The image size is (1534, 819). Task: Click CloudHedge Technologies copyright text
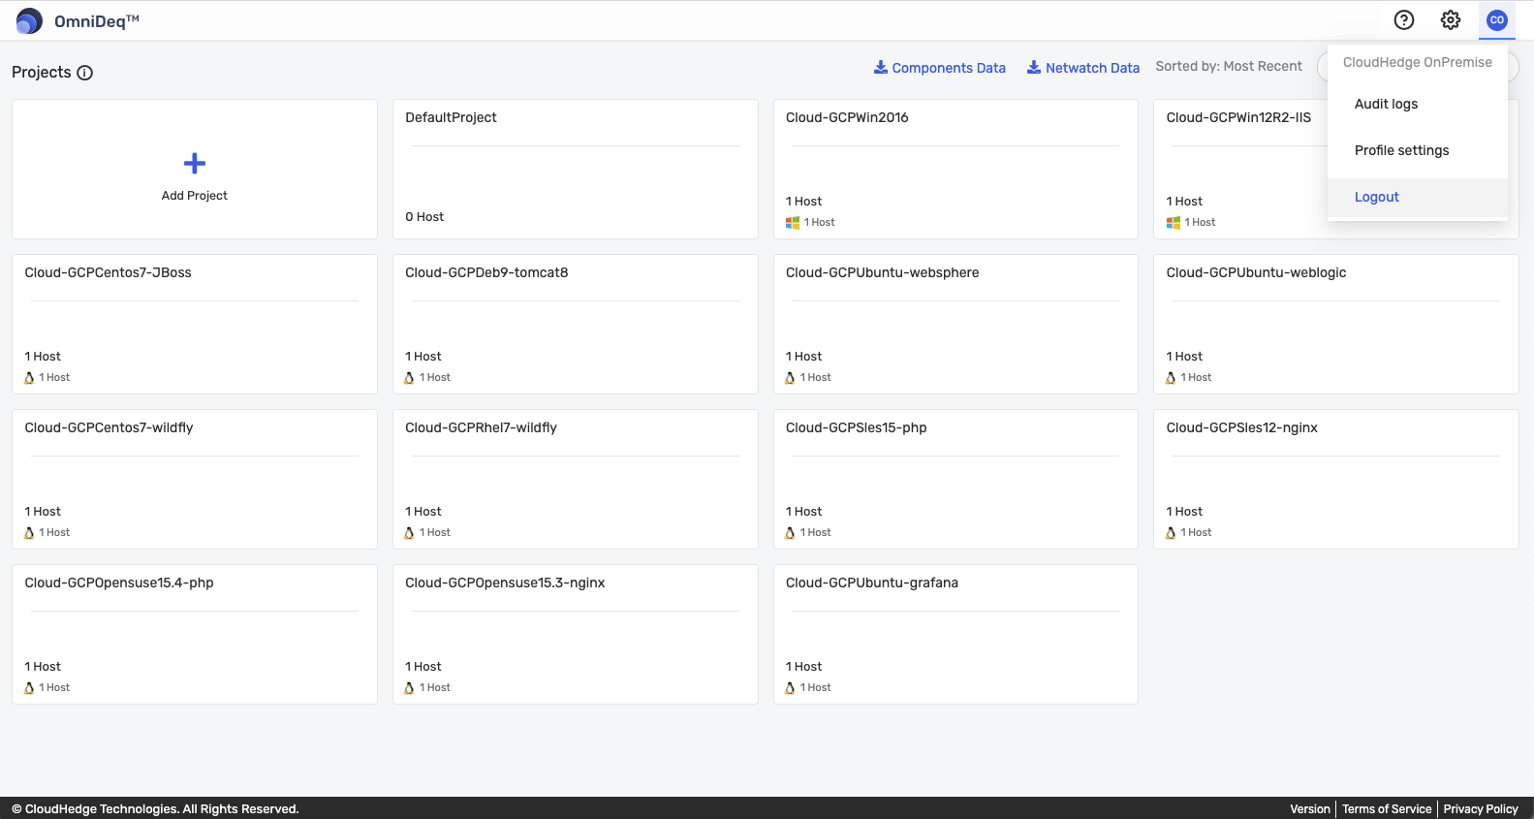pos(155,809)
